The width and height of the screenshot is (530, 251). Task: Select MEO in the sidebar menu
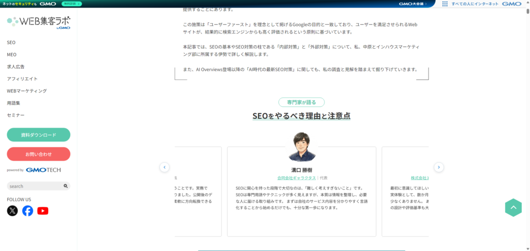click(11, 54)
